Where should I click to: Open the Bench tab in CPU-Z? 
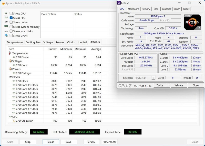177,9
